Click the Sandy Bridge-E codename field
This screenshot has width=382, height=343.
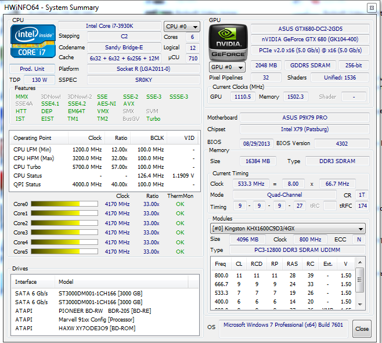(124, 47)
